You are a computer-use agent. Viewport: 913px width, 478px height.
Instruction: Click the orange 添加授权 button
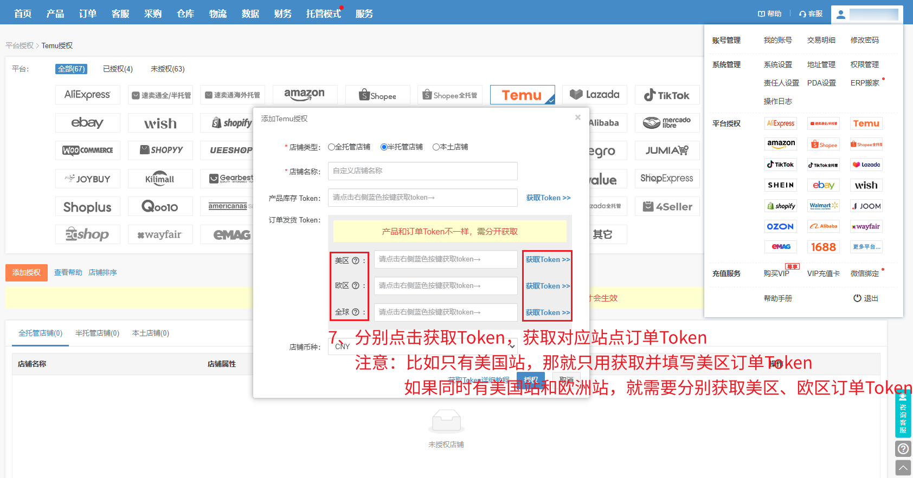click(x=27, y=272)
